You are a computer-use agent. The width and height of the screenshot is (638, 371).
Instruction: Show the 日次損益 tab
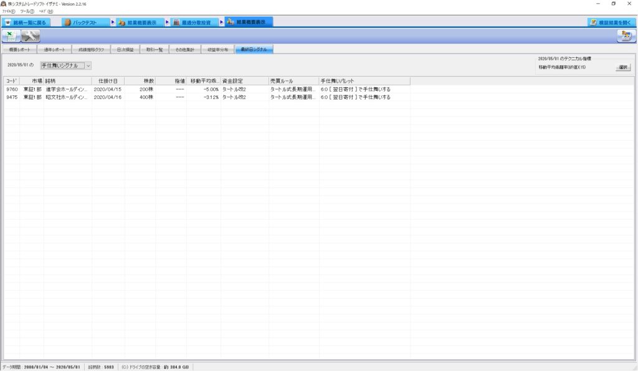tap(125, 49)
